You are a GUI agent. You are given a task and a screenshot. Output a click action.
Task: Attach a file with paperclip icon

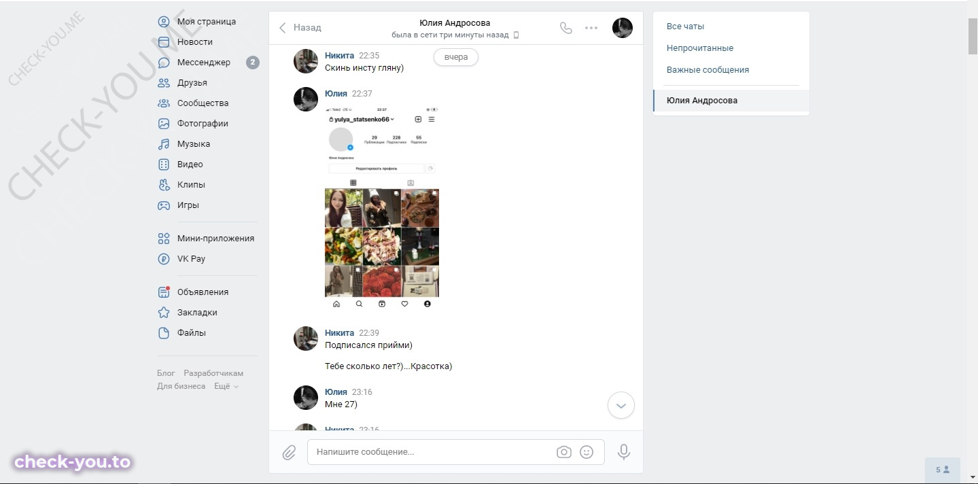click(289, 452)
